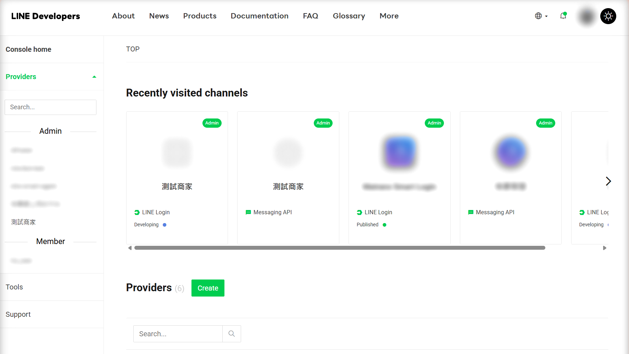Show next channels with right chevron

[608, 181]
